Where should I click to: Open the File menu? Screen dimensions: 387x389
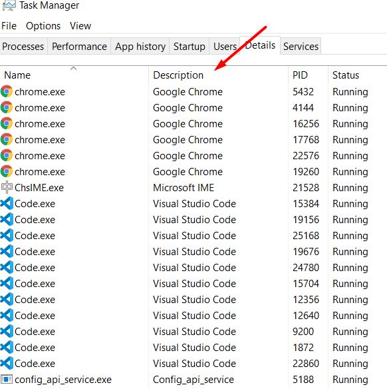click(9, 26)
